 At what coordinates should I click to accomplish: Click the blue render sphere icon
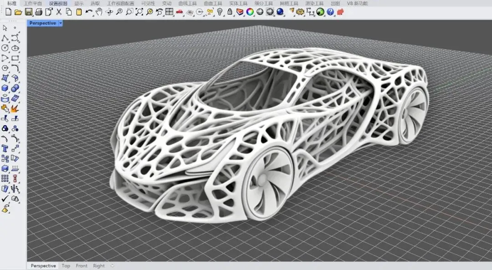pyautogui.click(x=280, y=12)
